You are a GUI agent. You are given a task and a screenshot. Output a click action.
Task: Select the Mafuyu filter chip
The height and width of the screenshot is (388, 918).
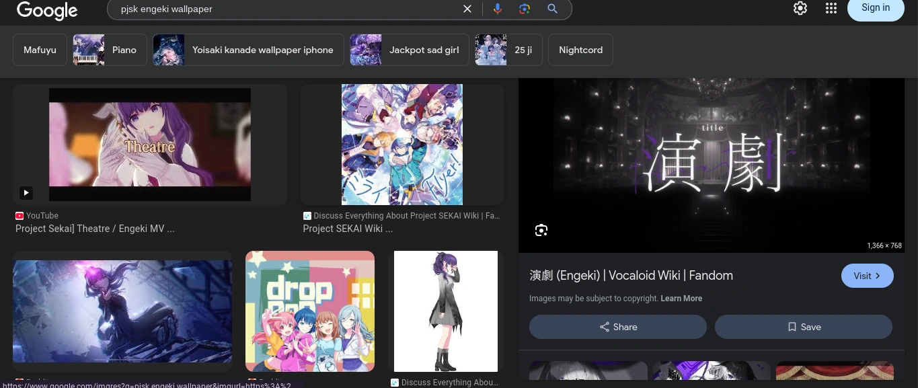40,50
